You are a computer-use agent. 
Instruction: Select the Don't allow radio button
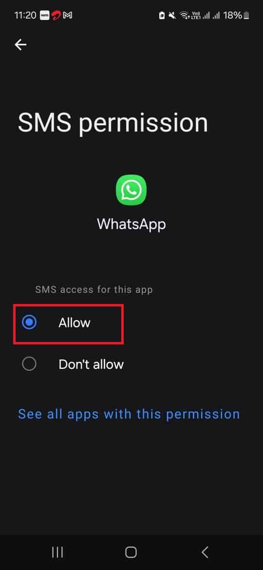(x=29, y=364)
